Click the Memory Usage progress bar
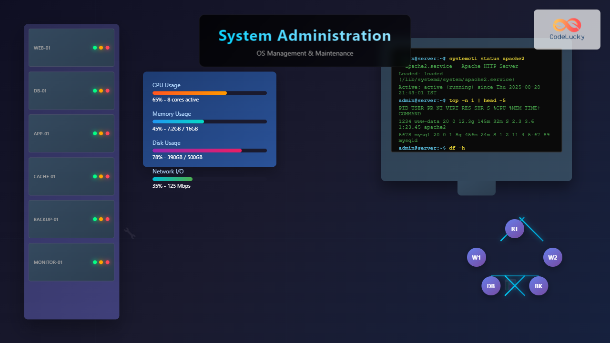 click(x=209, y=121)
